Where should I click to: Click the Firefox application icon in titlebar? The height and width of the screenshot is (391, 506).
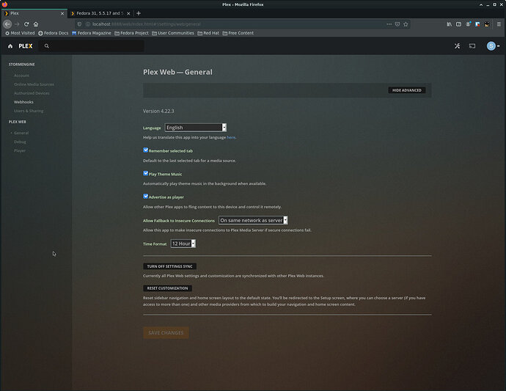click(x=4, y=4)
